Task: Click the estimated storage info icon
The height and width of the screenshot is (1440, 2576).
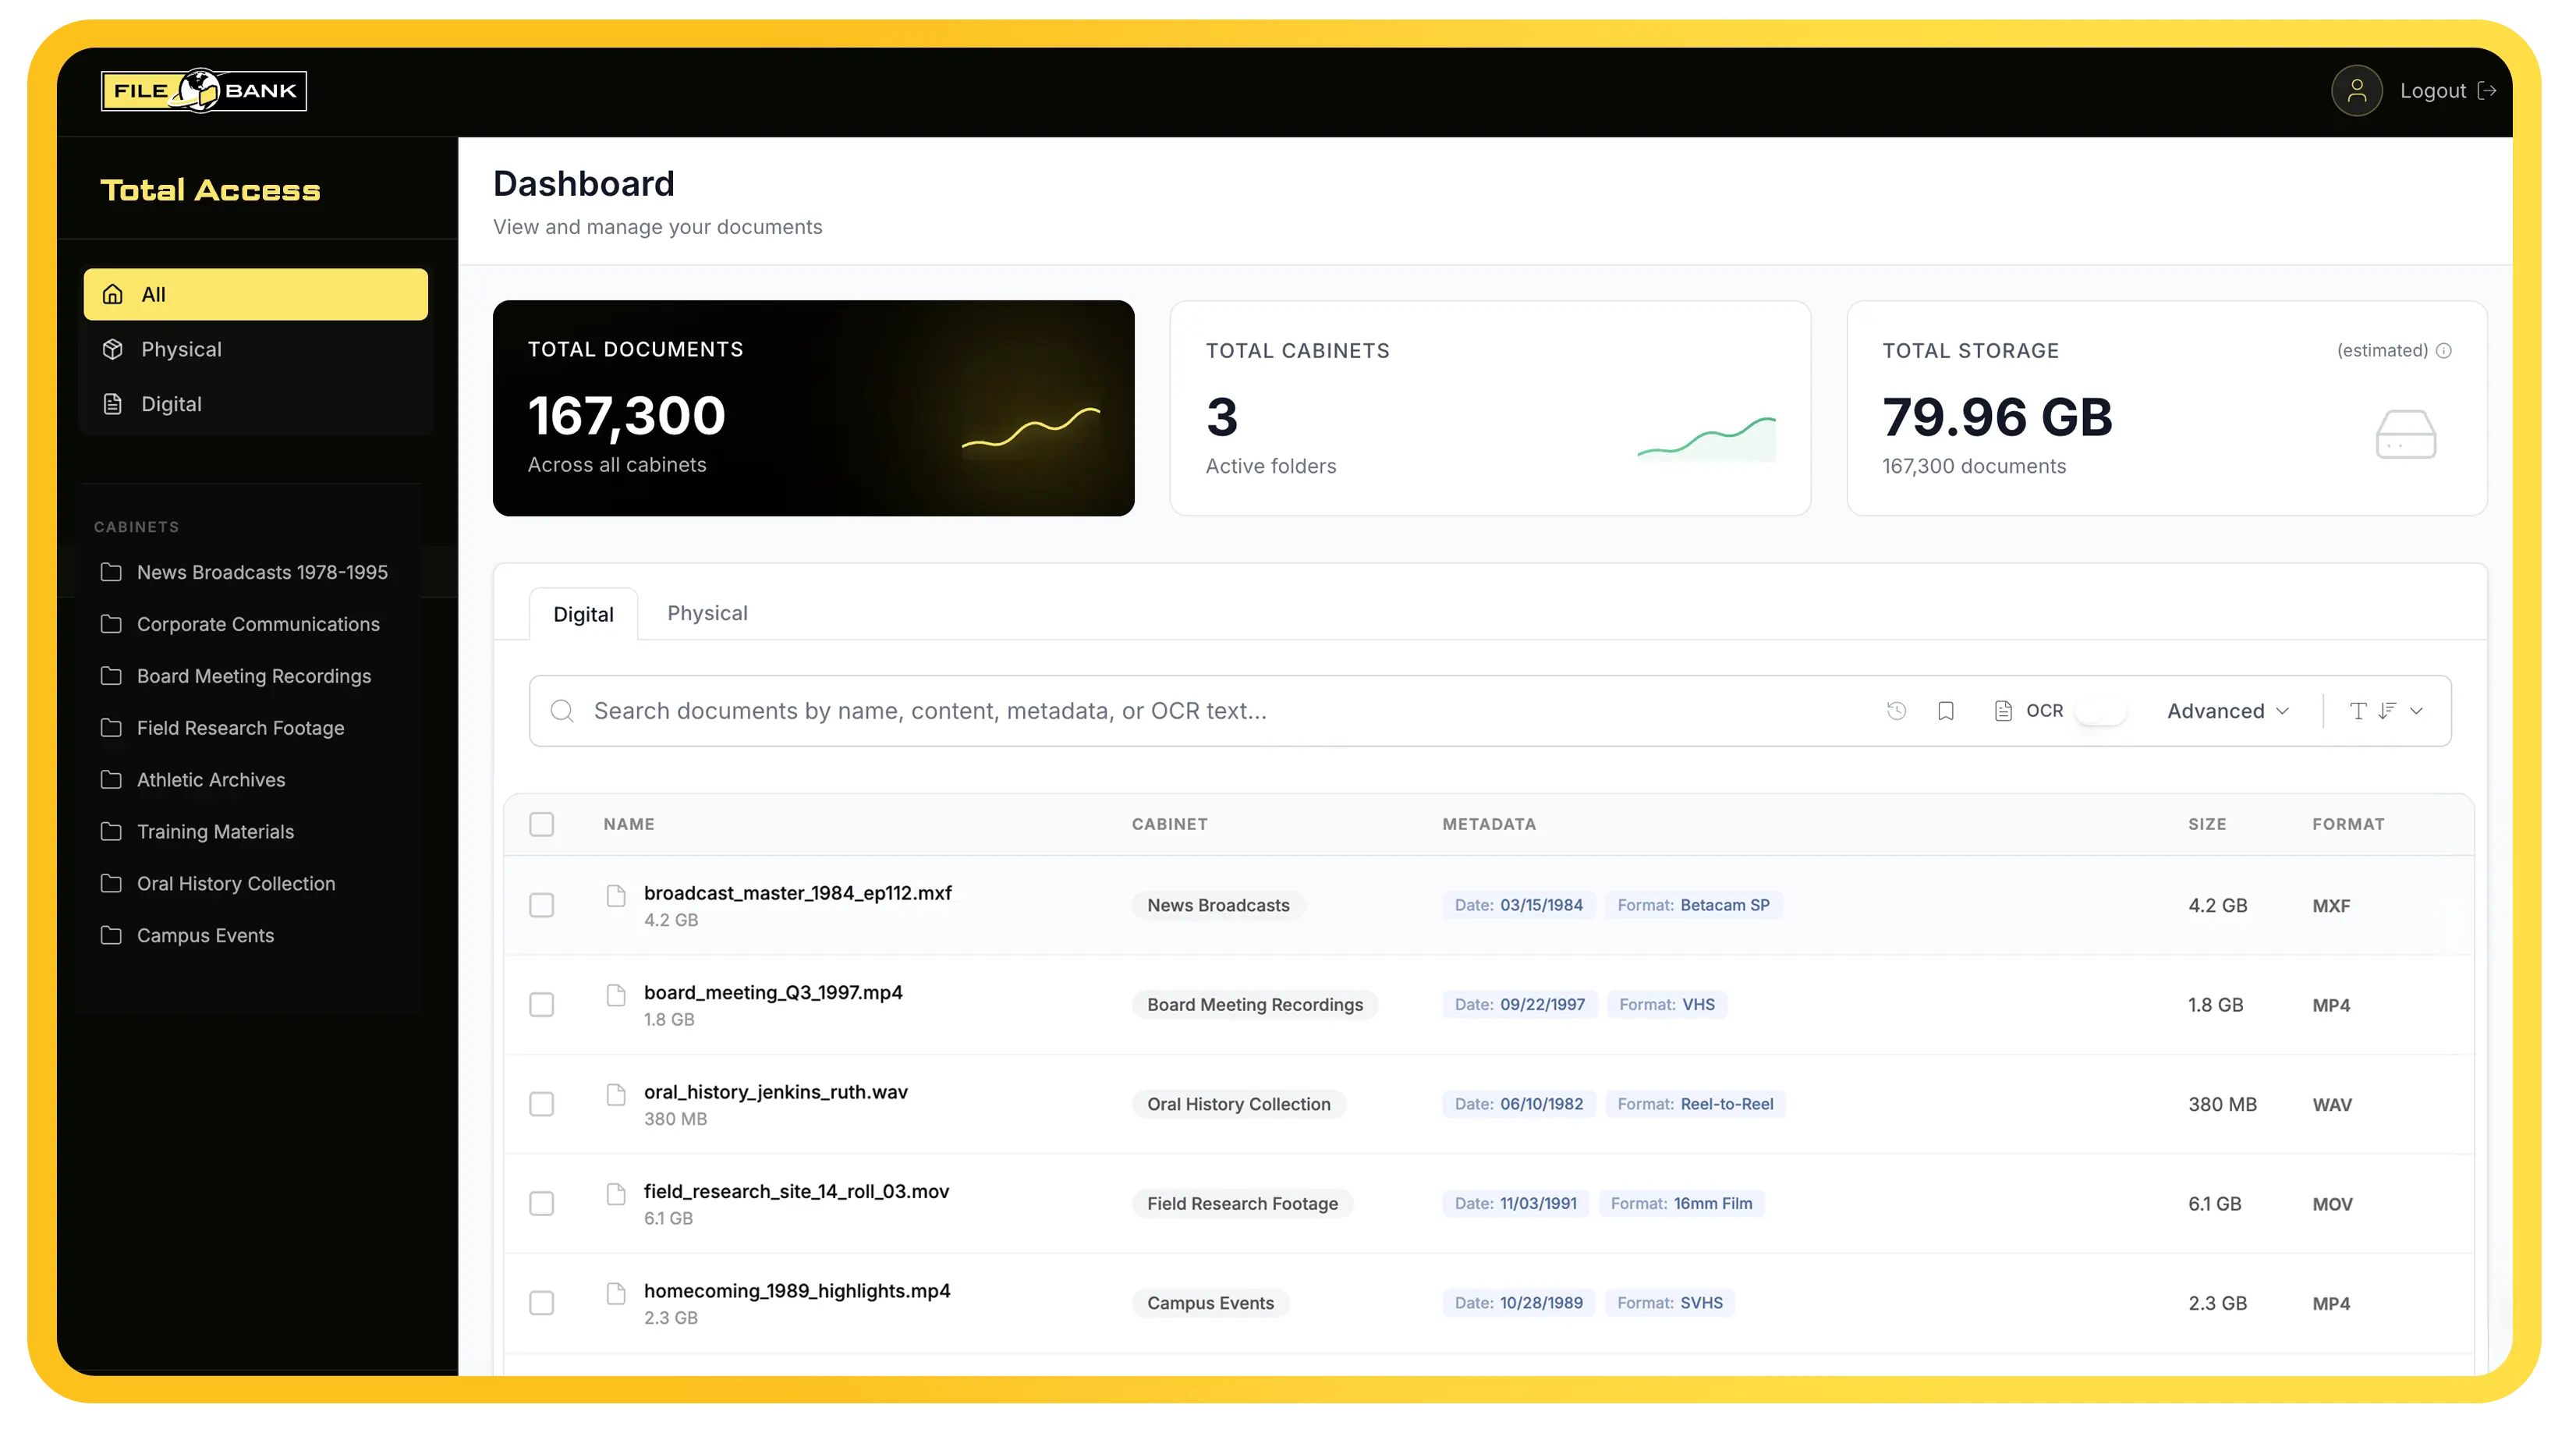Action: 2443,351
